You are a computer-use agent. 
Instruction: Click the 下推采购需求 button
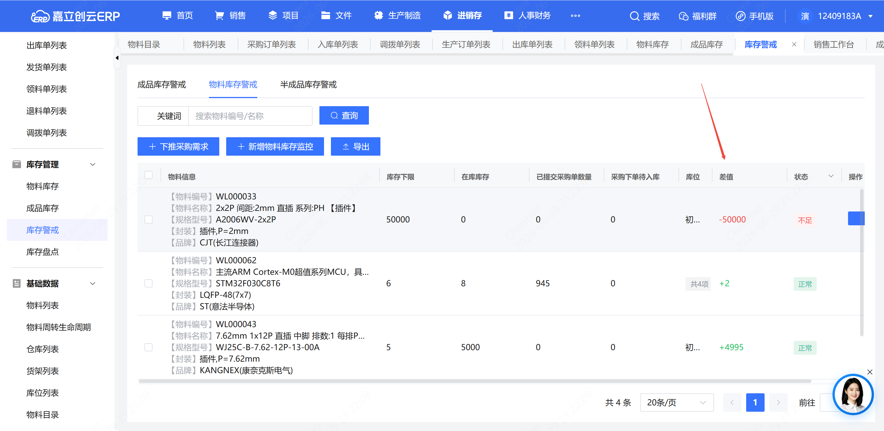(178, 146)
